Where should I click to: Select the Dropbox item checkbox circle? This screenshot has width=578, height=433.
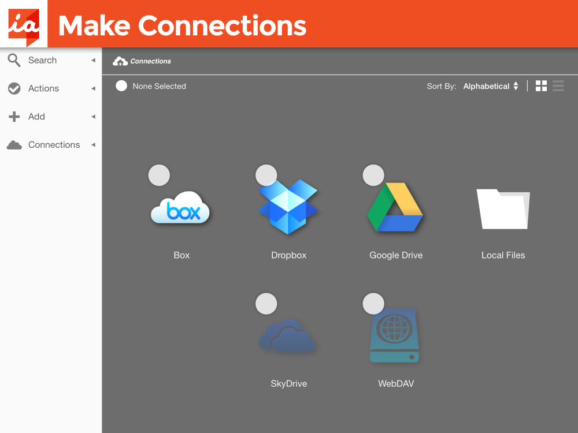tap(266, 176)
